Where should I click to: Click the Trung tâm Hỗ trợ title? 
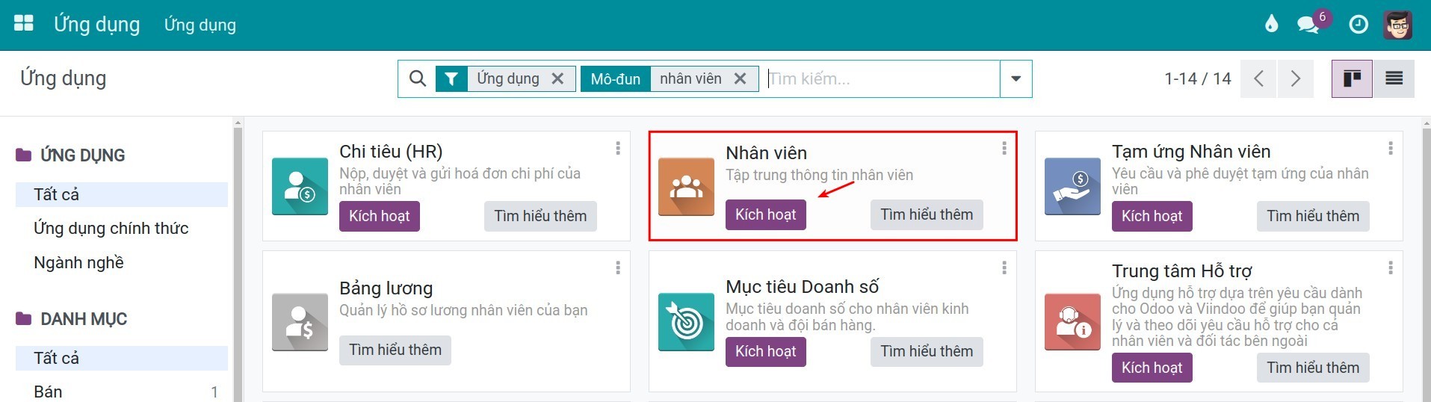tap(1181, 271)
